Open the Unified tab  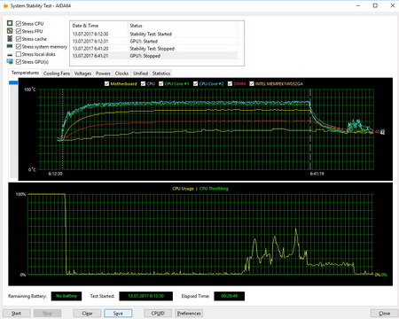click(140, 74)
